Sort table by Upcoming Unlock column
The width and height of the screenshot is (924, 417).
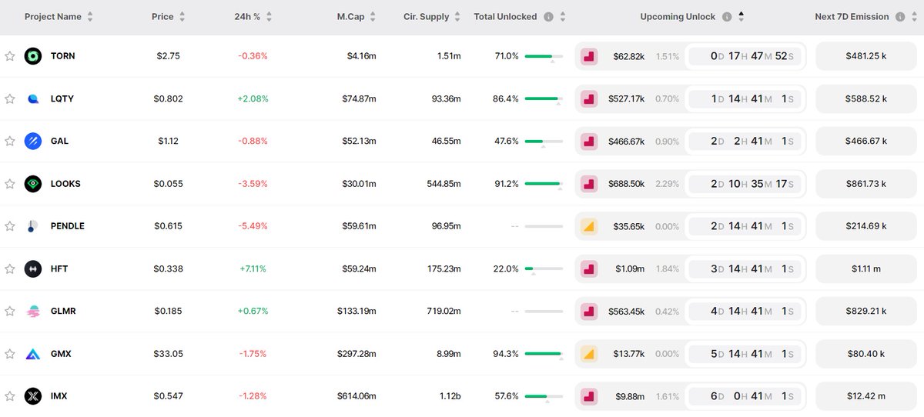tap(742, 17)
